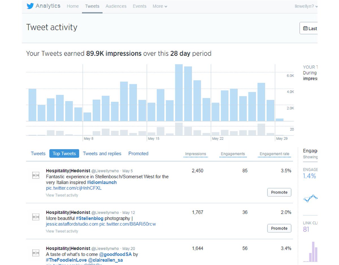Click the May 8 date label on chart
339x265 pixels.
click(89, 138)
